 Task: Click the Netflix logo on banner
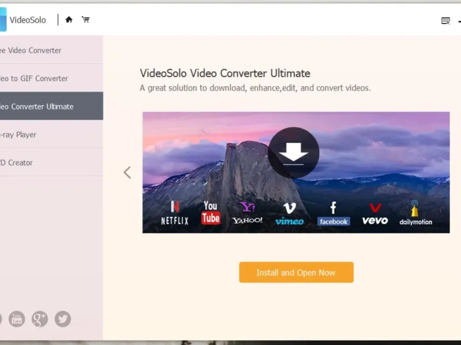[175, 213]
